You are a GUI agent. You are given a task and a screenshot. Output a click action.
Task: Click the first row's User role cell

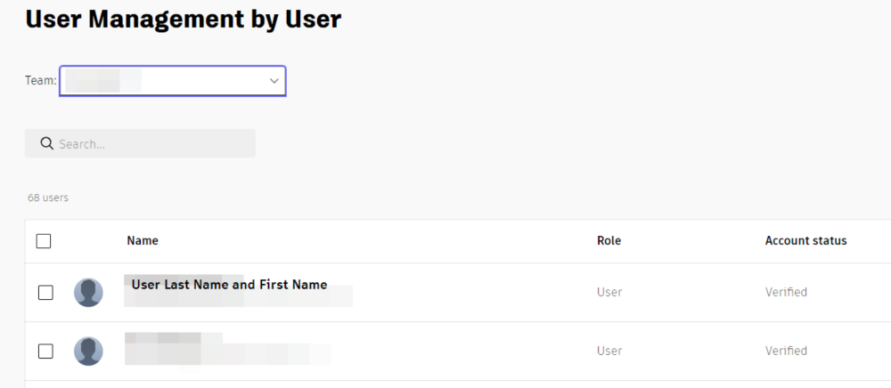click(609, 292)
